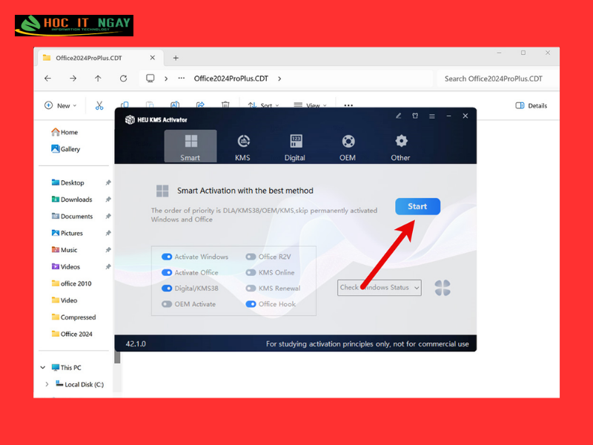
Task: Toggle the Details pane button
Action: click(531, 105)
